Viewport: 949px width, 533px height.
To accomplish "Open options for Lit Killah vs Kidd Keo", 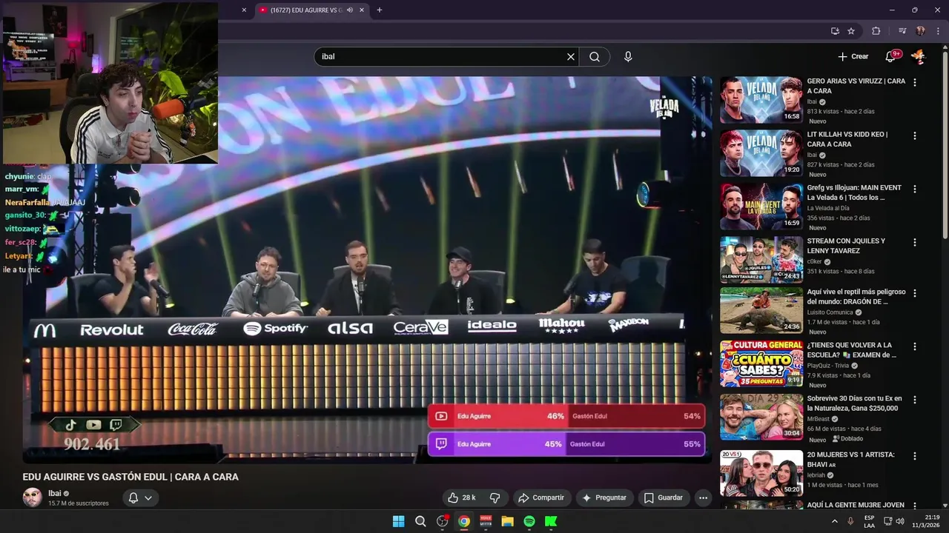I will coord(915,136).
